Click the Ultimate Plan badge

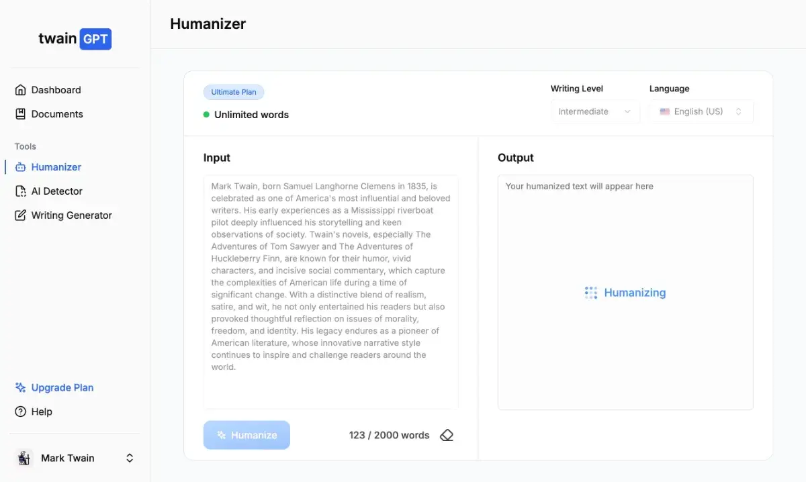(x=234, y=92)
